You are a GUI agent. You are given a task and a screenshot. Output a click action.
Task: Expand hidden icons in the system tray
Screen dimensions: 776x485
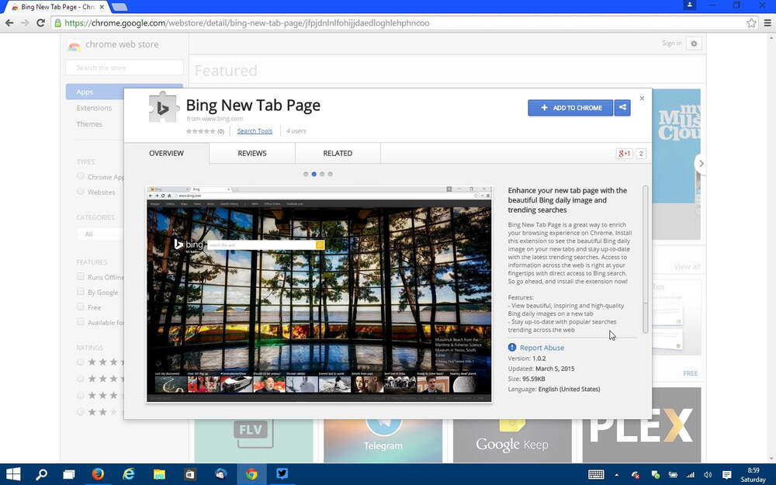[616, 473]
